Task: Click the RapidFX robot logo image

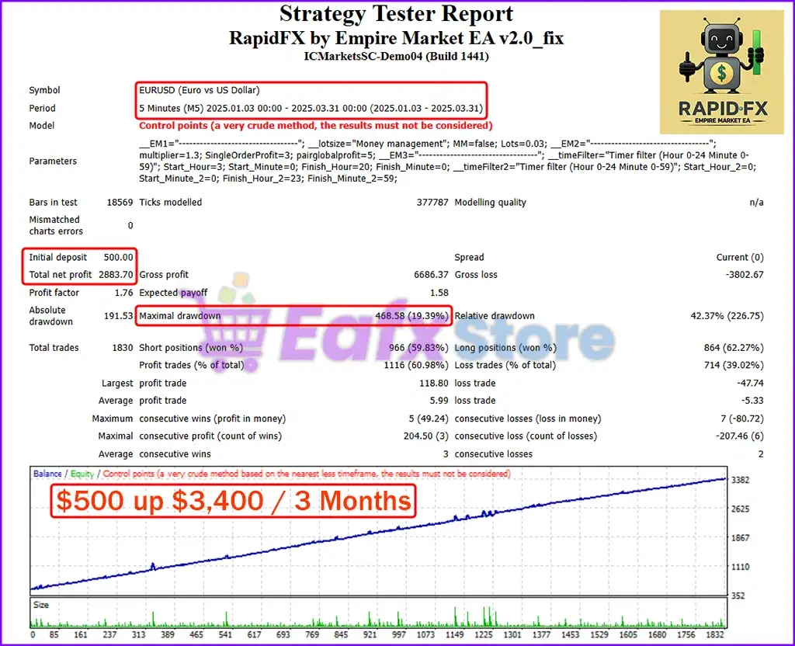Action: (721, 72)
